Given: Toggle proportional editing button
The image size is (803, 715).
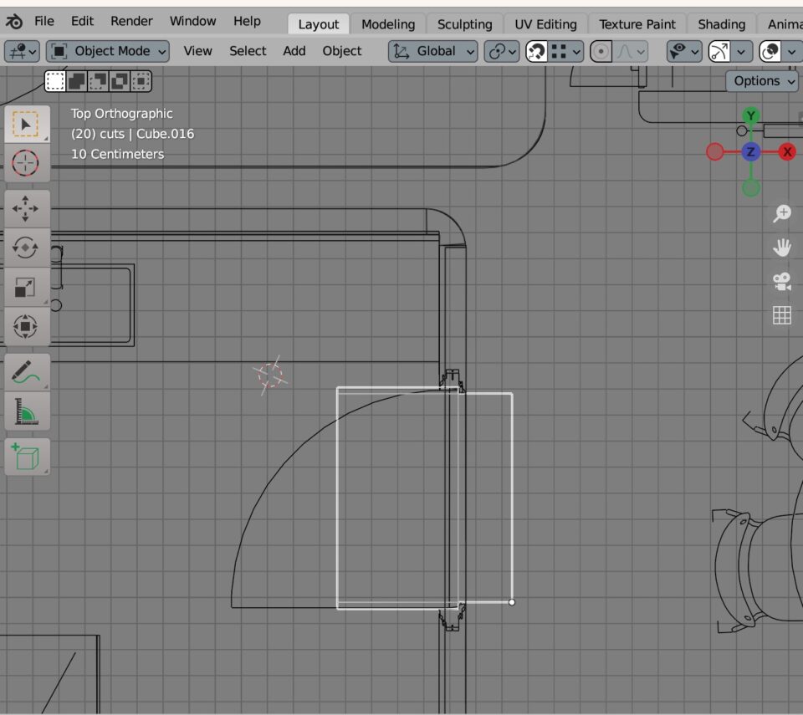Looking at the screenshot, I should click(601, 52).
